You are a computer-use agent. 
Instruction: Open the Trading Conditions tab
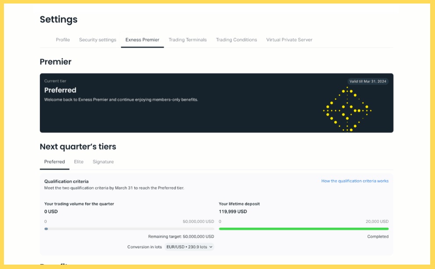tap(236, 40)
